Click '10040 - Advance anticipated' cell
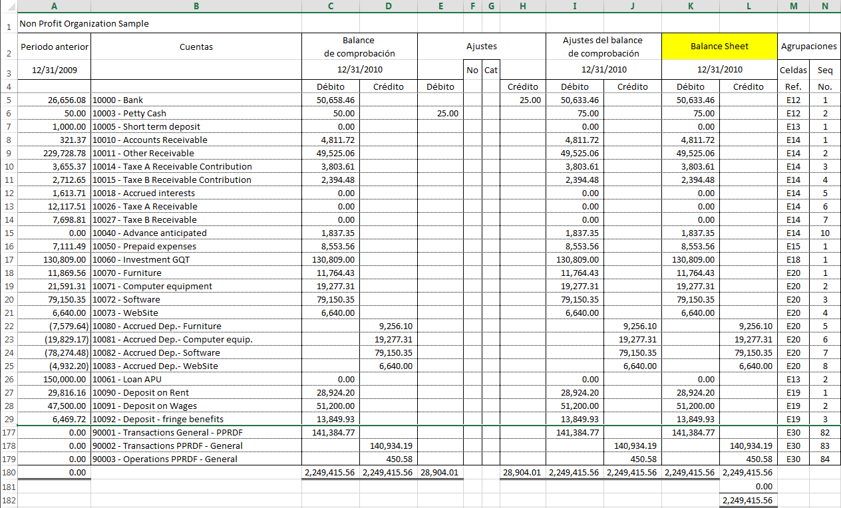Viewport: 841px width, 508px height. (x=196, y=233)
